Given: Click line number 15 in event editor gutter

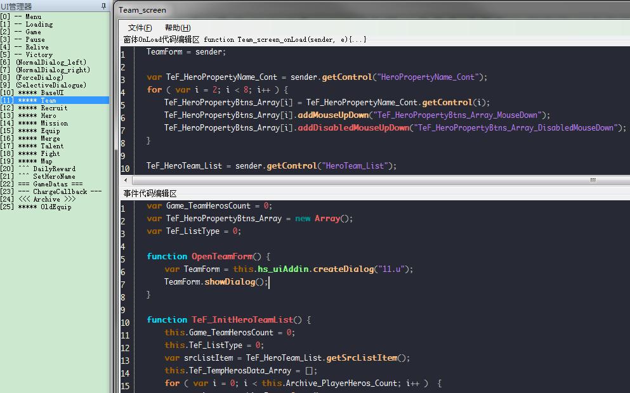Looking at the screenshot, I should tap(125, 386).
